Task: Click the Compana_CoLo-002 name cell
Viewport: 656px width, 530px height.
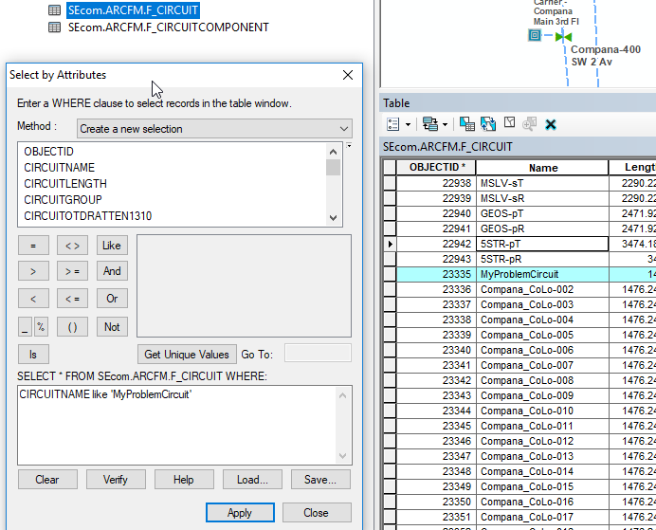Action: [x=542, y=289]
